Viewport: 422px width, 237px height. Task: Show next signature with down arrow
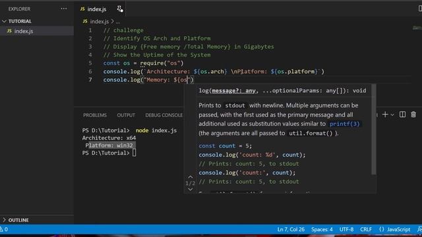(x=191, y=189)
